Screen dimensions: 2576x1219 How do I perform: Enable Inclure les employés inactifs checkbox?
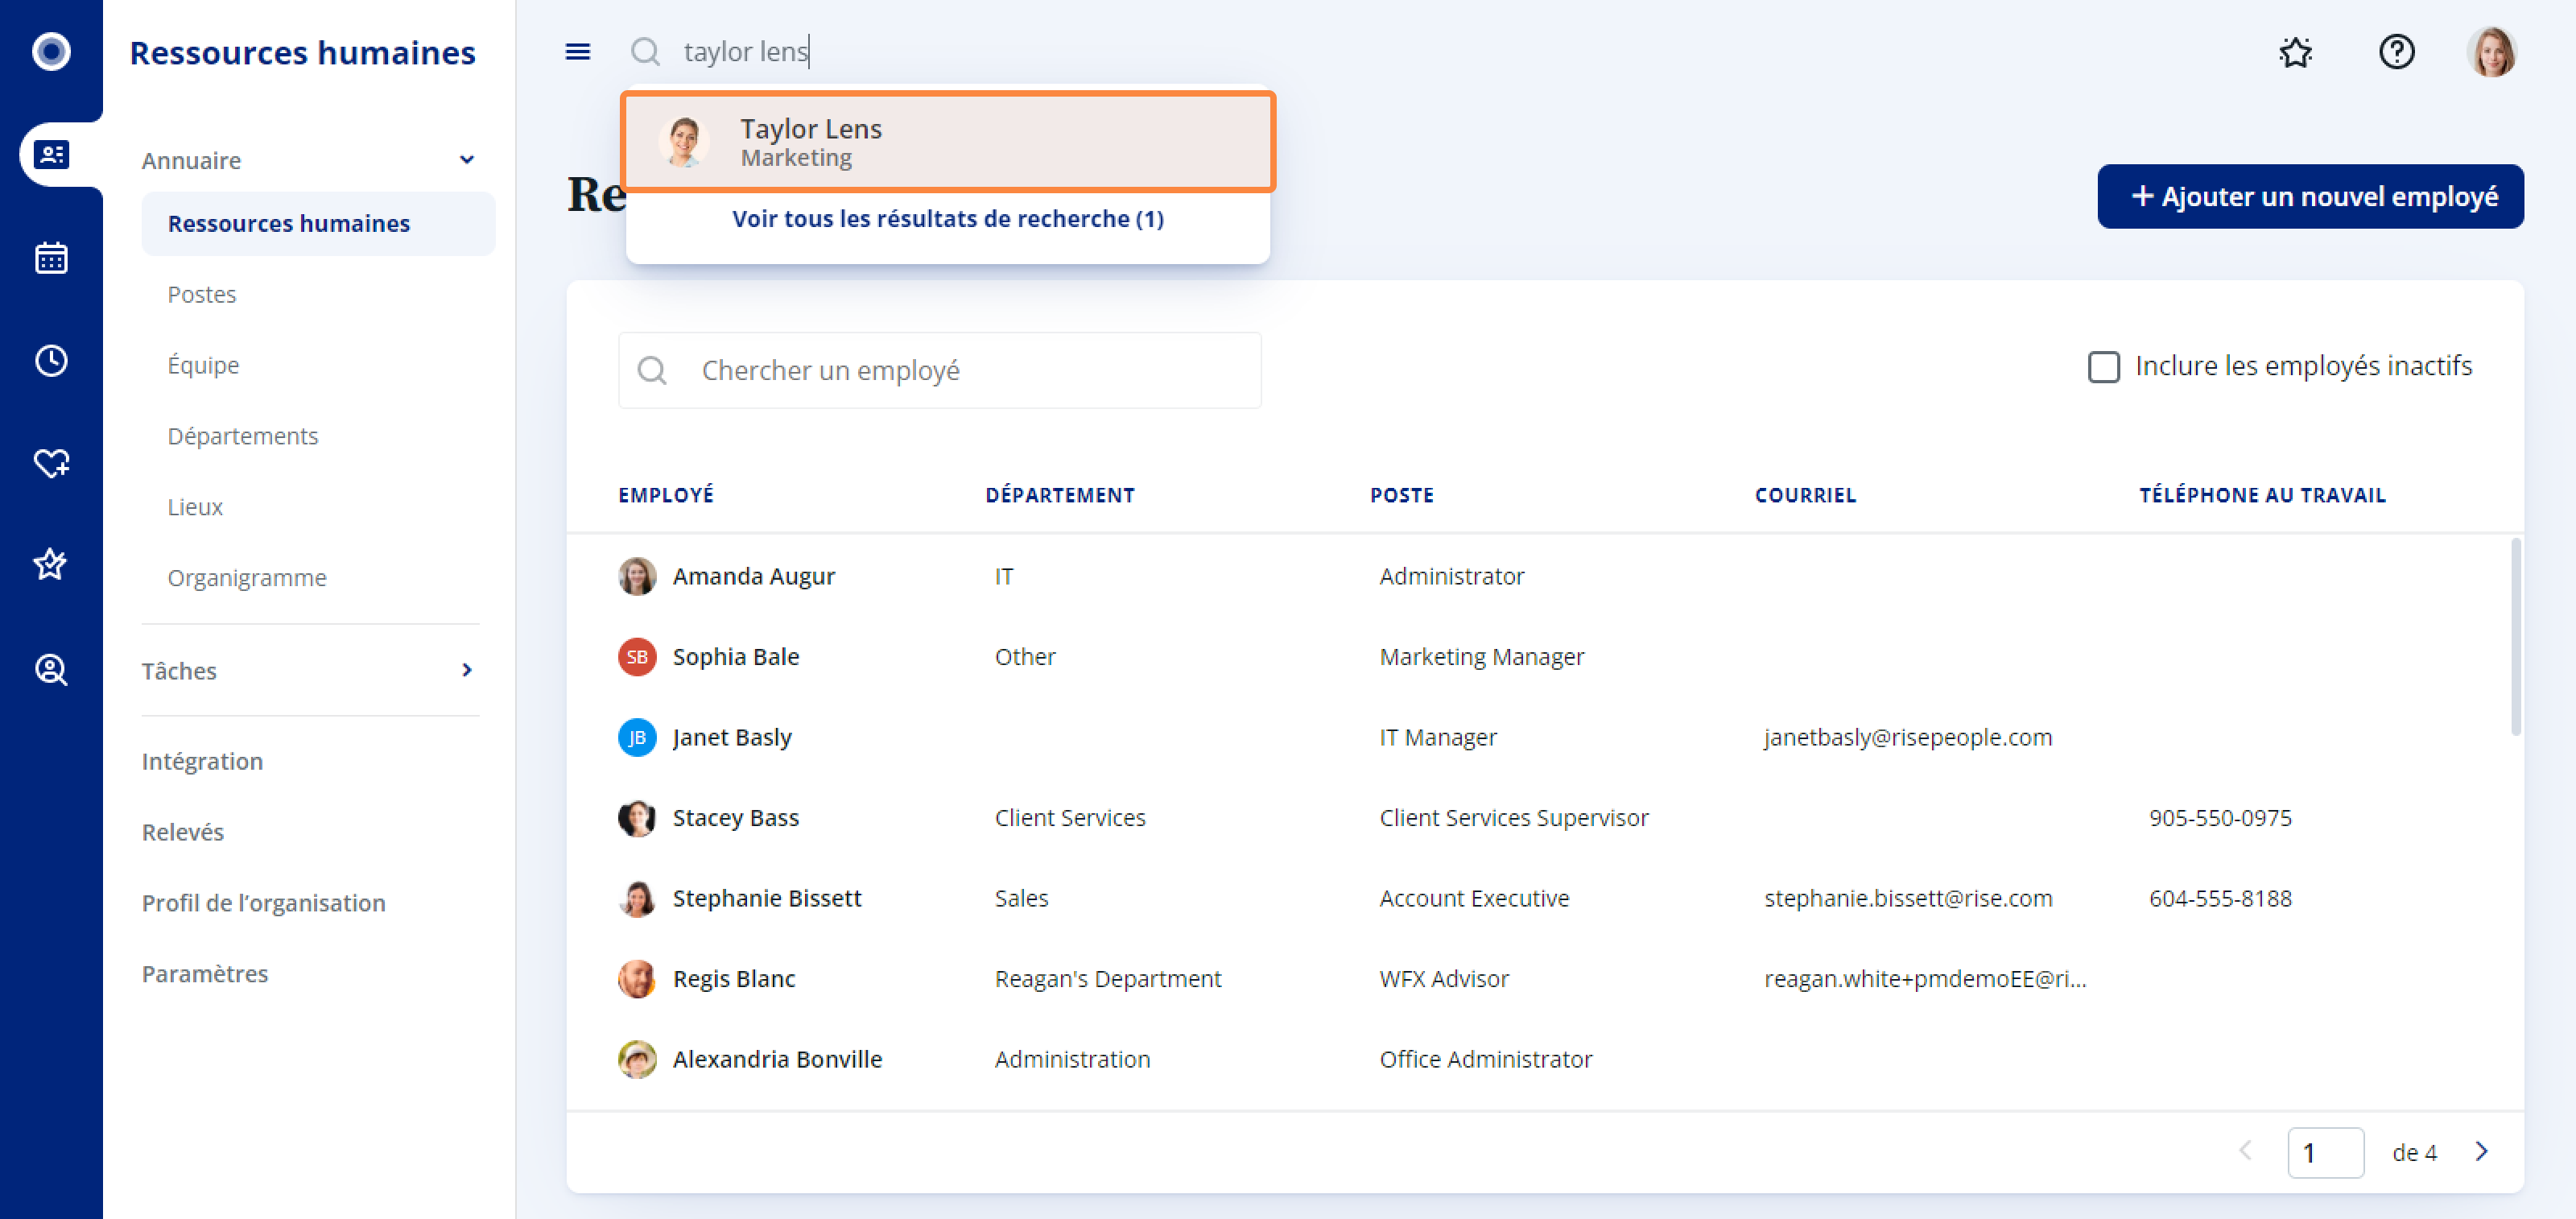(2103, 367)
